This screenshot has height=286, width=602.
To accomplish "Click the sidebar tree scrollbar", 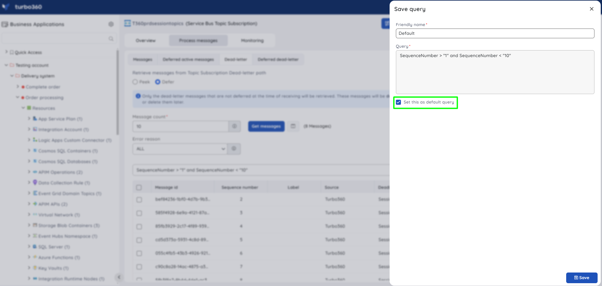I will (118, 92).
